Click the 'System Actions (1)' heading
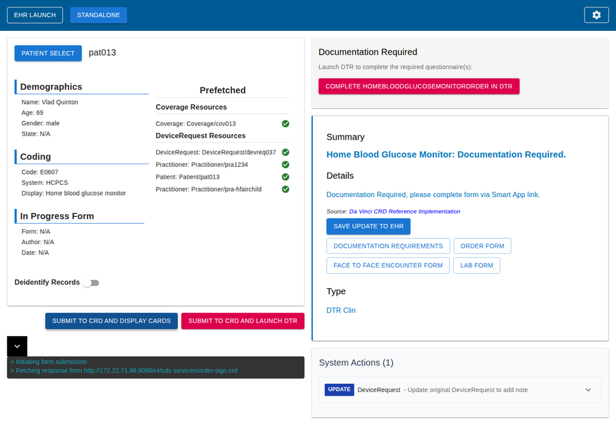Screen dimensions: 616x440 click(356, 363)
